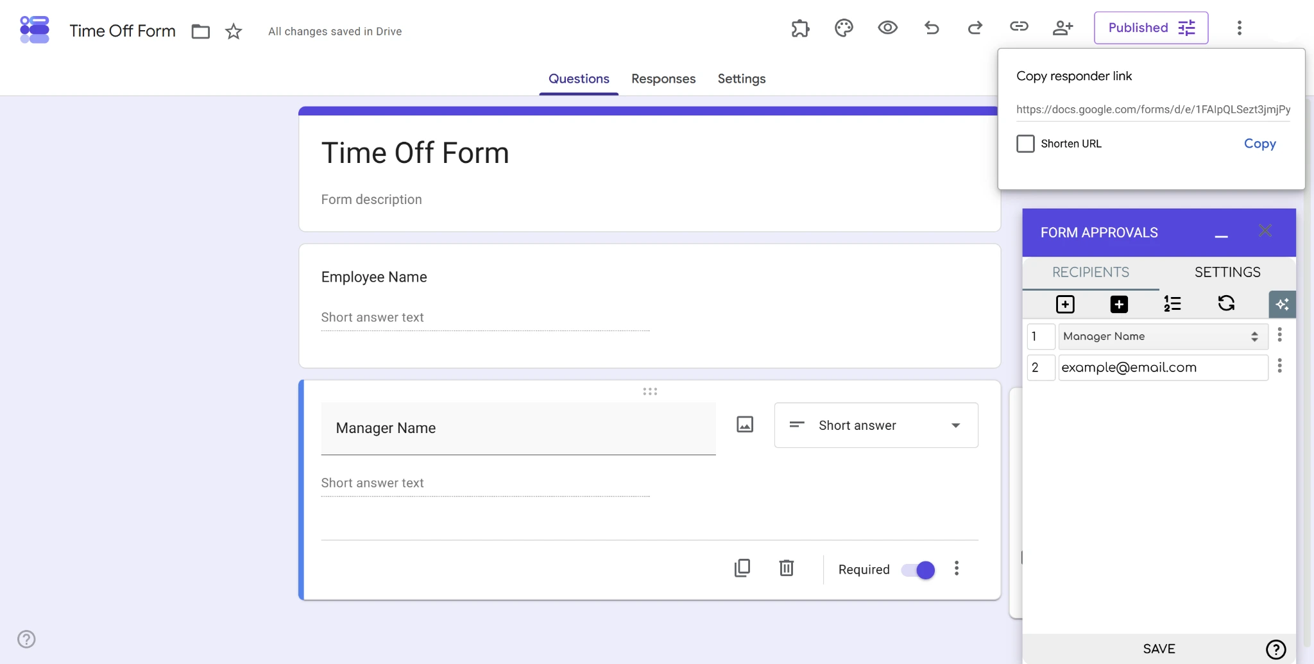Switch to the Responses tab
This screenshot has width=1314, height=664.
pos(663,79)
